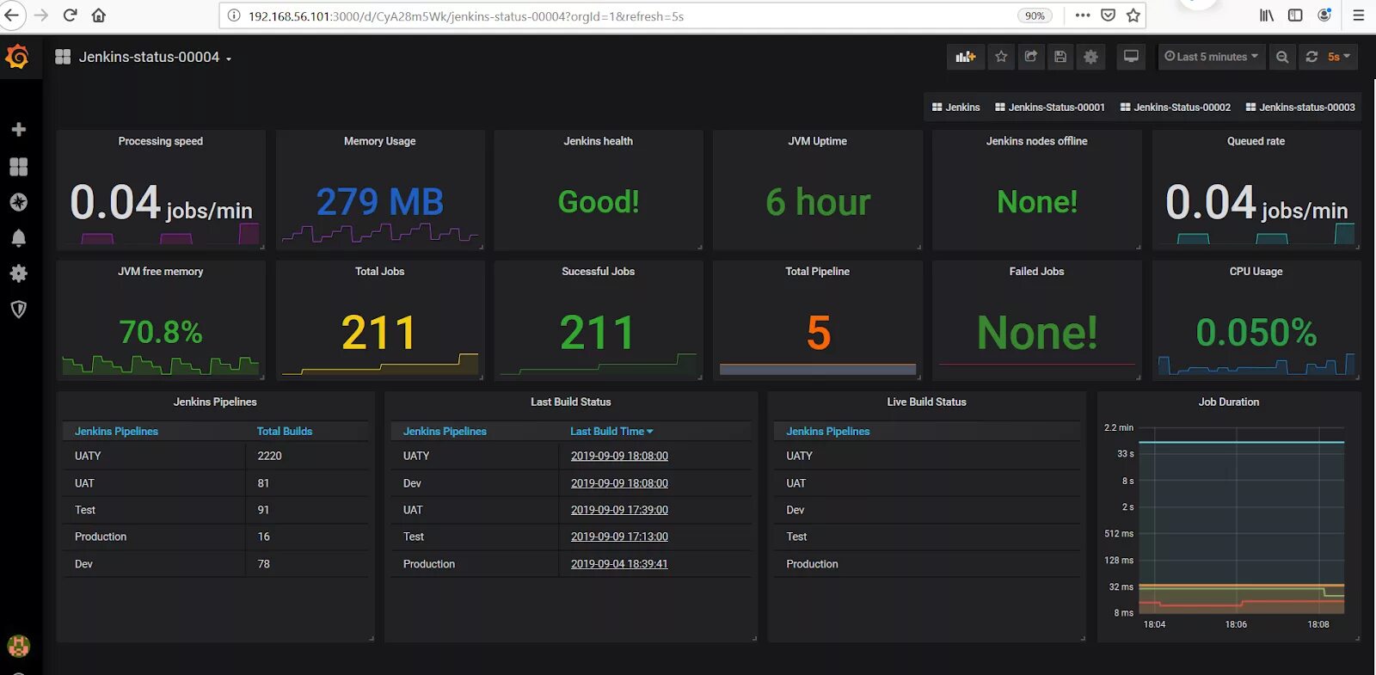Click UATY last build time 2019-09-09 18:08:00

[x=619, y=456]
